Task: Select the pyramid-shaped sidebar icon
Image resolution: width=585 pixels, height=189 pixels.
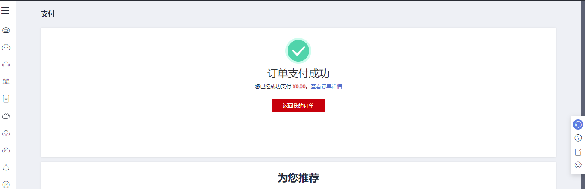Action: point(6,167)
